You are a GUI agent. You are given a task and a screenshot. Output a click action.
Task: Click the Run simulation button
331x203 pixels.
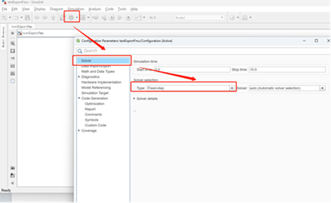[112, 17]
